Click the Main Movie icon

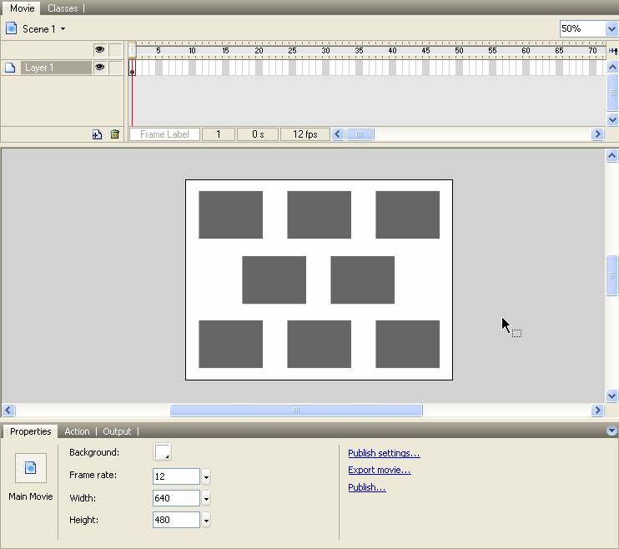click(31, 468)
